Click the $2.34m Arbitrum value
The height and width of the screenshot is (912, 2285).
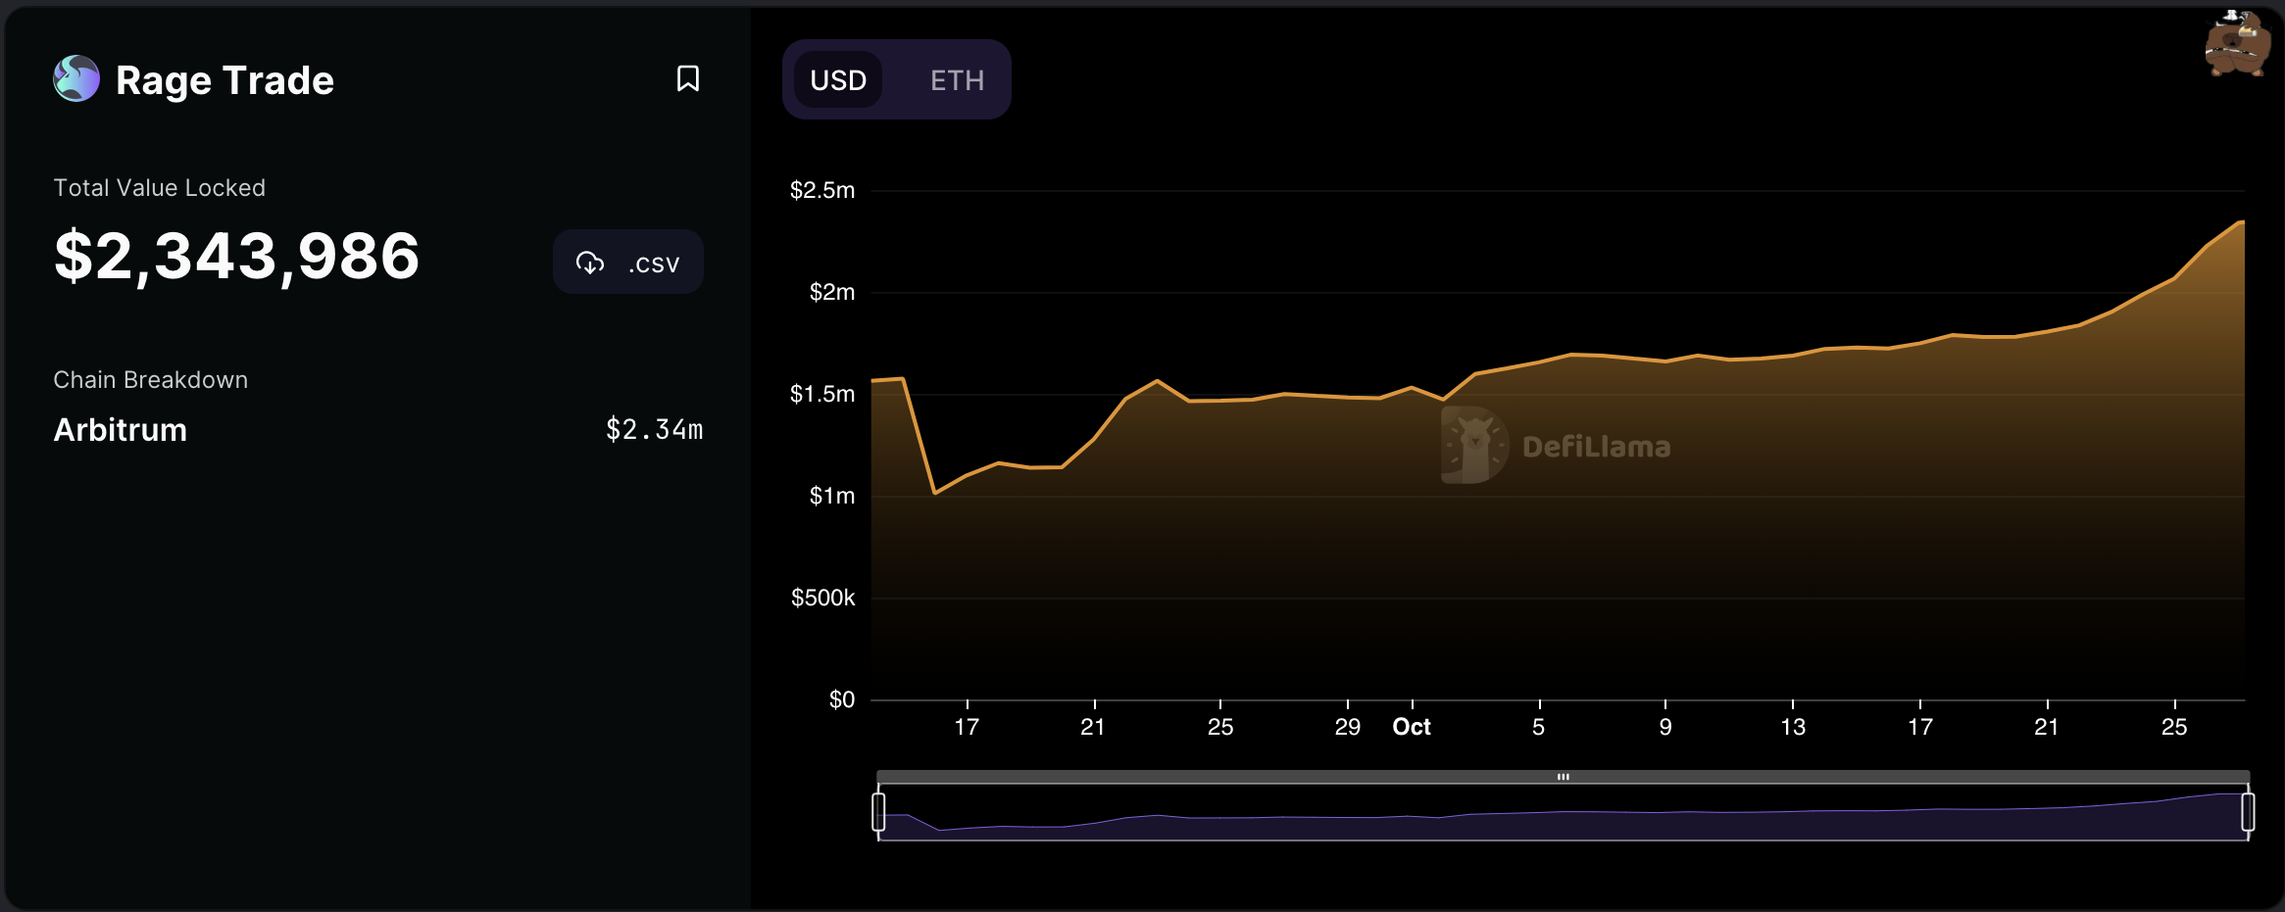pyautogui.click(x=654, y=430)
